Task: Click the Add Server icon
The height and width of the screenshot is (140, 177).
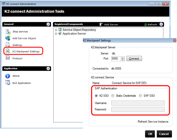Action: point(101,24)
